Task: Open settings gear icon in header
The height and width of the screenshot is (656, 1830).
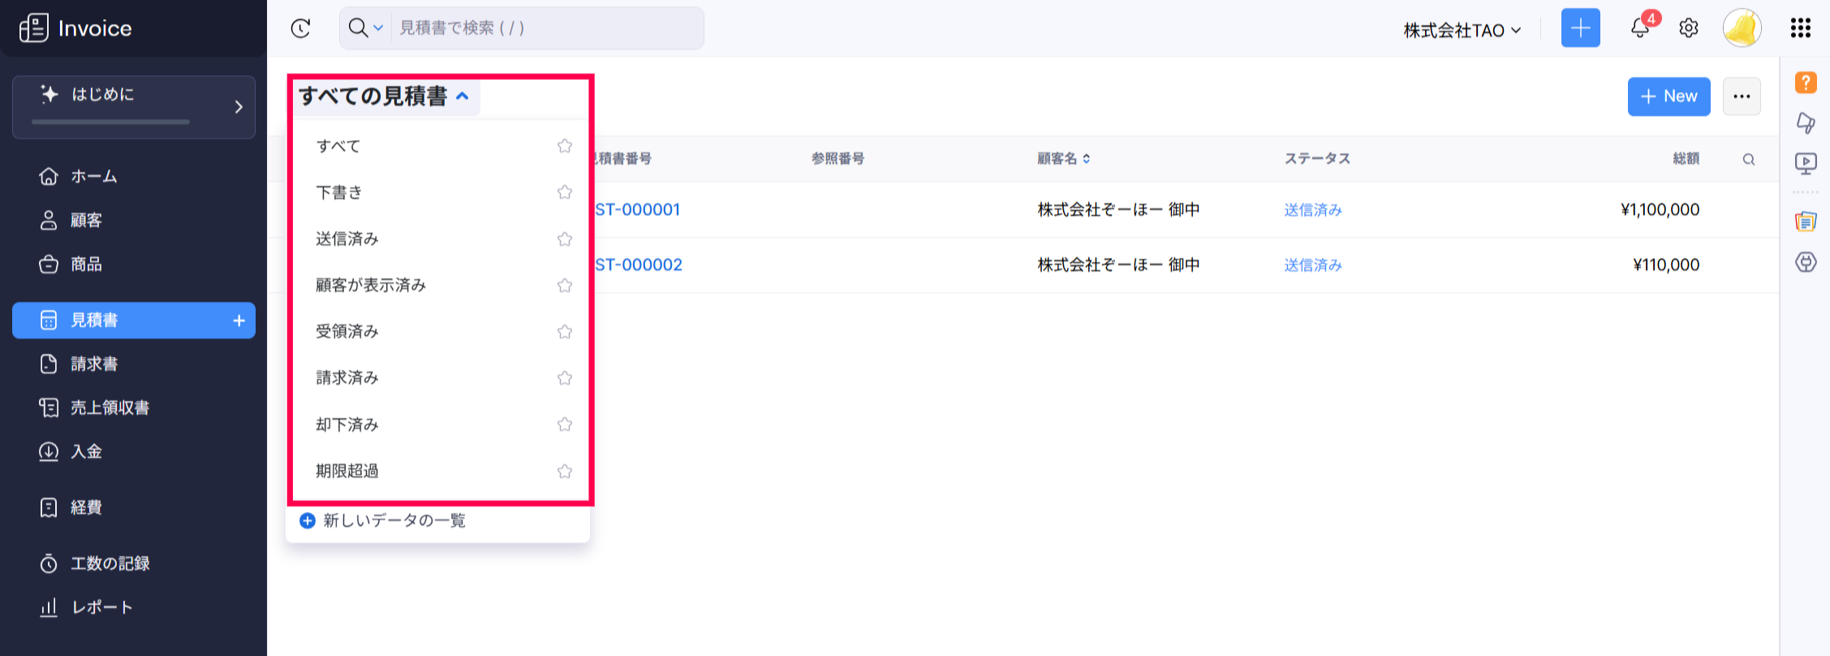Action: 1689,28
